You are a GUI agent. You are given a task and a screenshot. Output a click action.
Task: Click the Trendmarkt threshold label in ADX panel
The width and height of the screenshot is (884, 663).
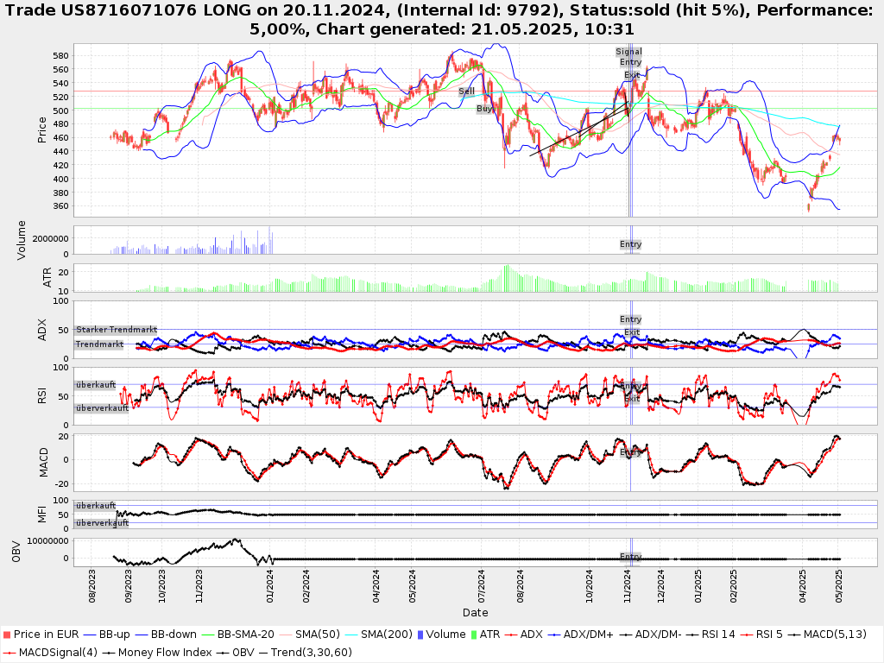tap(98, 344)
